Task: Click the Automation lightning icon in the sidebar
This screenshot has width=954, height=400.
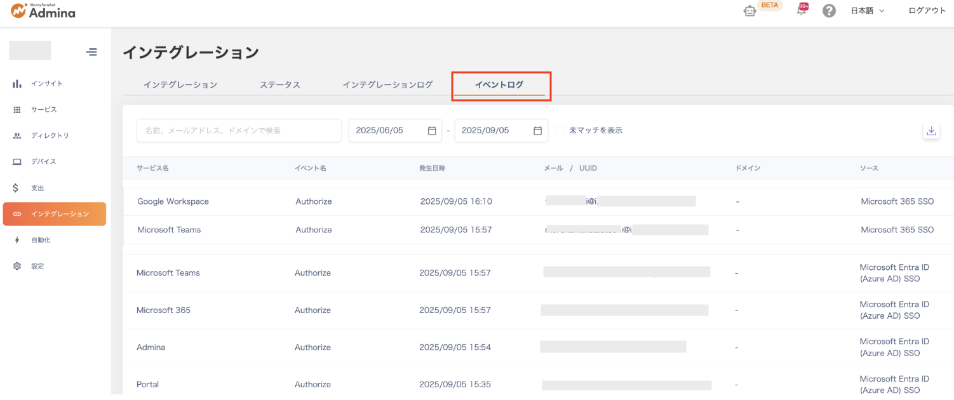Action: click(x=17, y=240)
